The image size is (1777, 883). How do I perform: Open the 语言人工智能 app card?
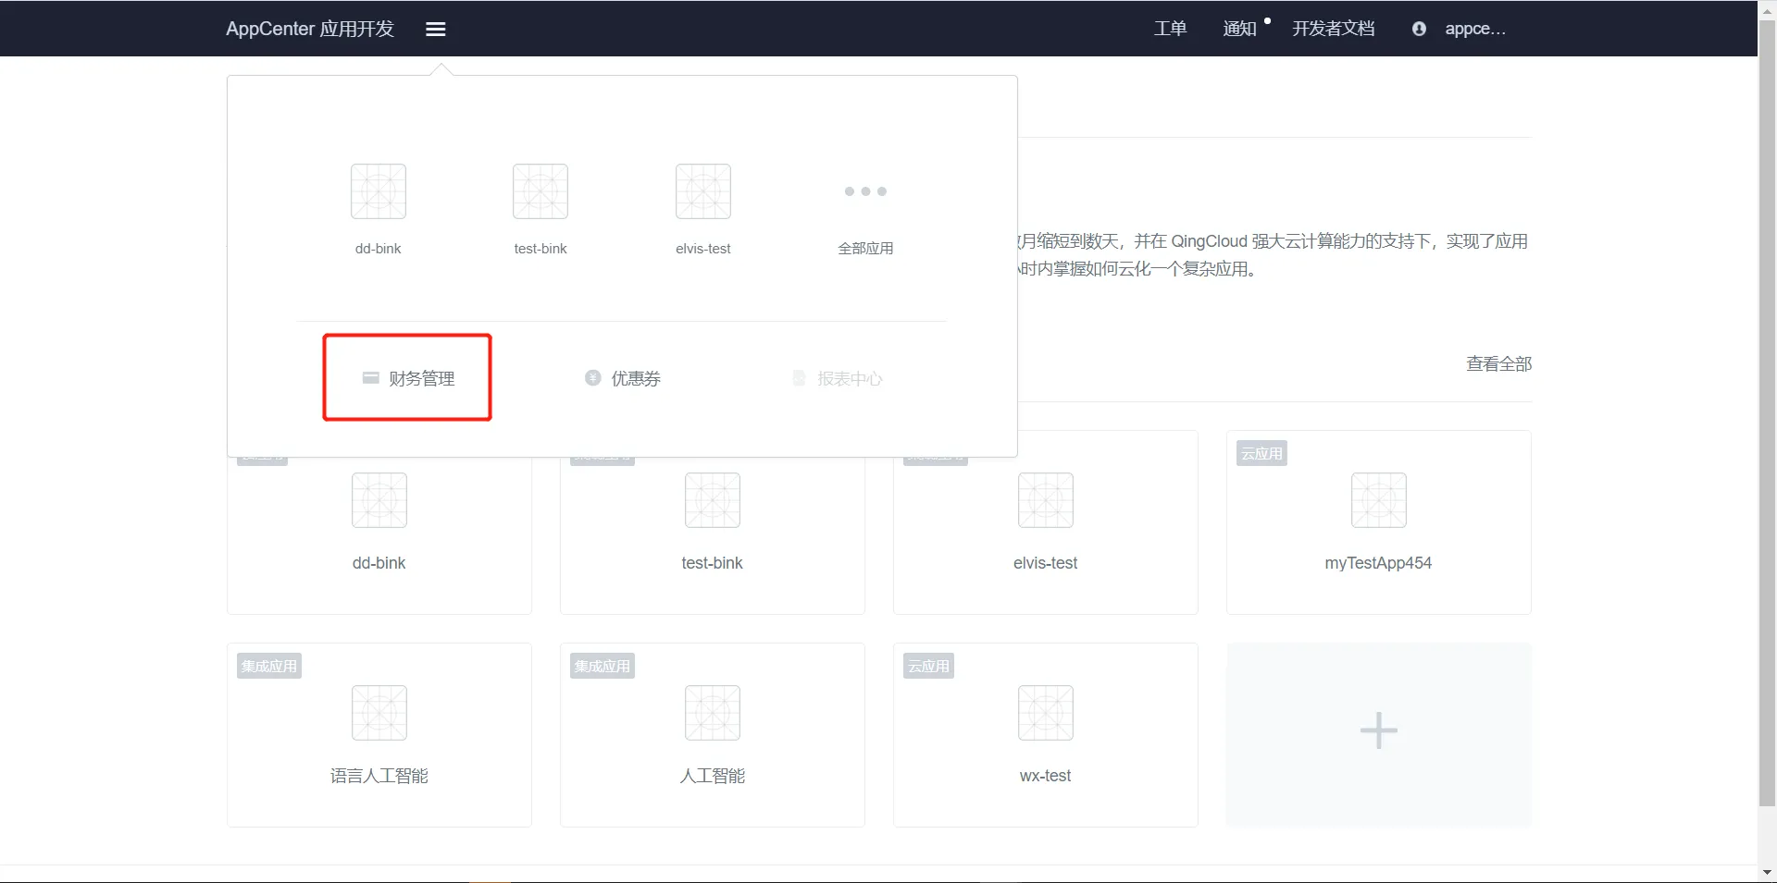pos(379,735)
